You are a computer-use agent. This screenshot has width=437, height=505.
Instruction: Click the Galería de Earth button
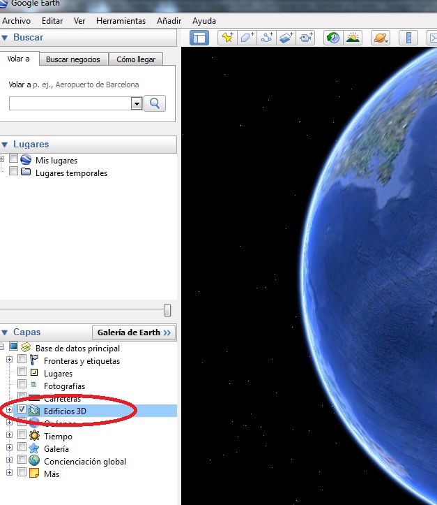point(135,332)
